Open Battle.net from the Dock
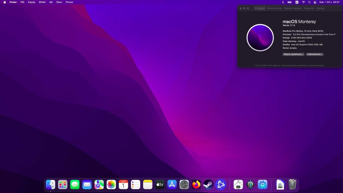 coord(221,184)
